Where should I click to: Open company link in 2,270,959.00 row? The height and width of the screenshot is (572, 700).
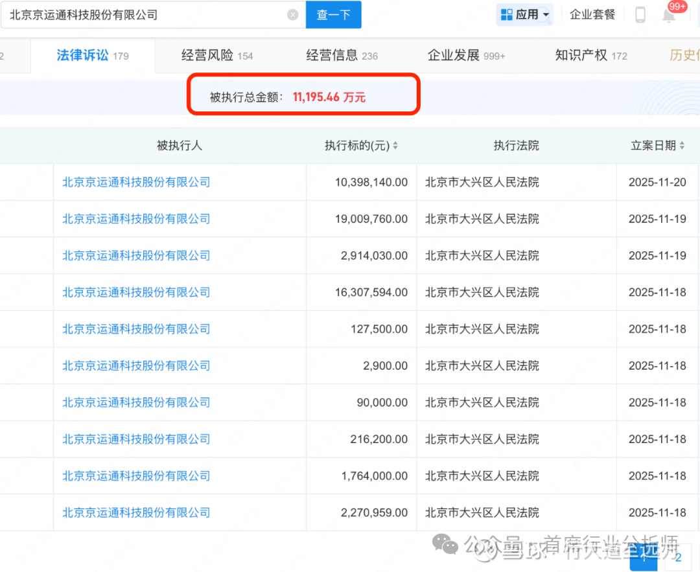[x=136, y=513]
